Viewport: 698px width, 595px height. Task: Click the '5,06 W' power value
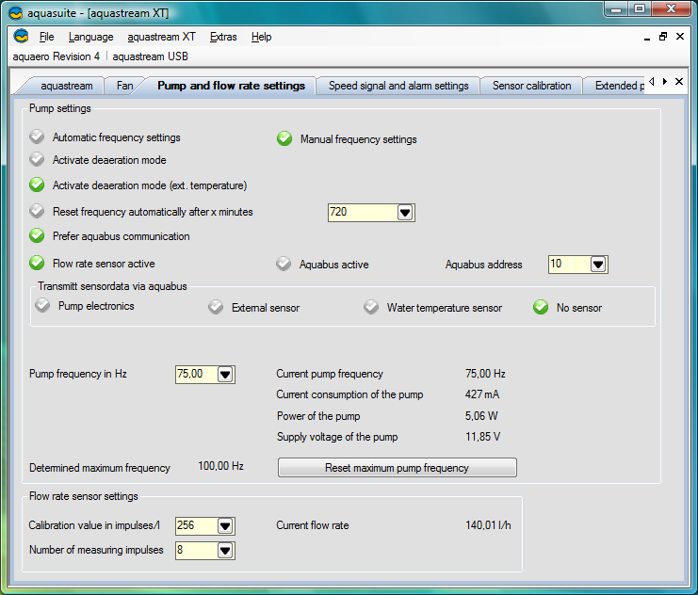click(481, 416)
